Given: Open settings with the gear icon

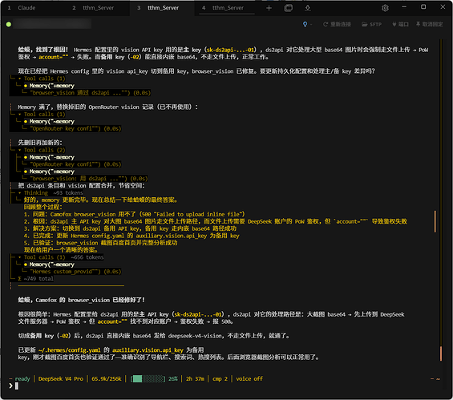Looking at the screenshot, I should point(385,8).
